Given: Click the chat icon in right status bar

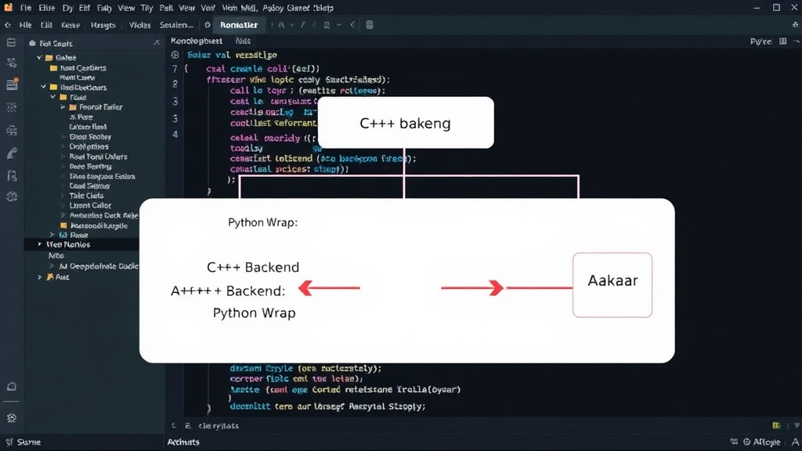Looking at the screenshot, I should click(734, 442).
